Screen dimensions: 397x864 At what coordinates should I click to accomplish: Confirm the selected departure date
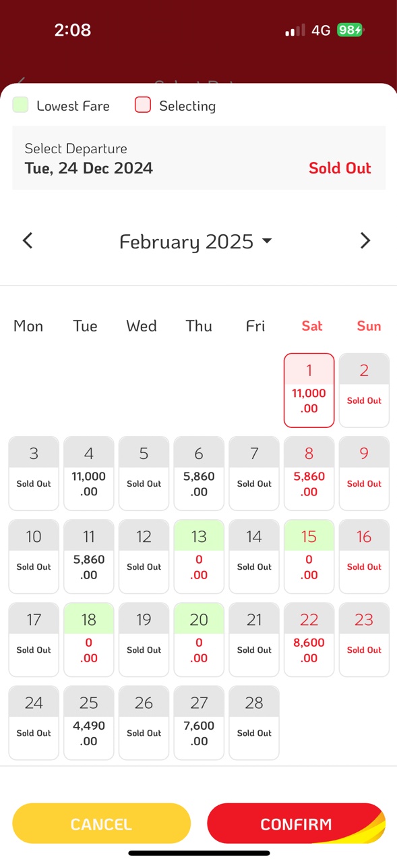pos(296,823)
